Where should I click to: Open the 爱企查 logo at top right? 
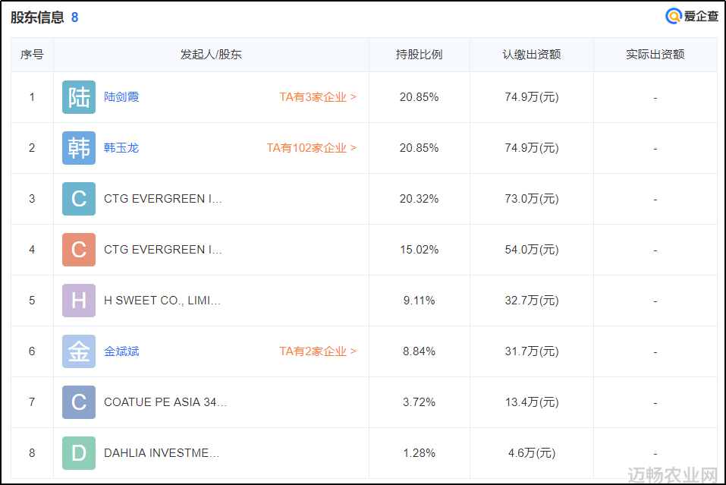point(692,16)
